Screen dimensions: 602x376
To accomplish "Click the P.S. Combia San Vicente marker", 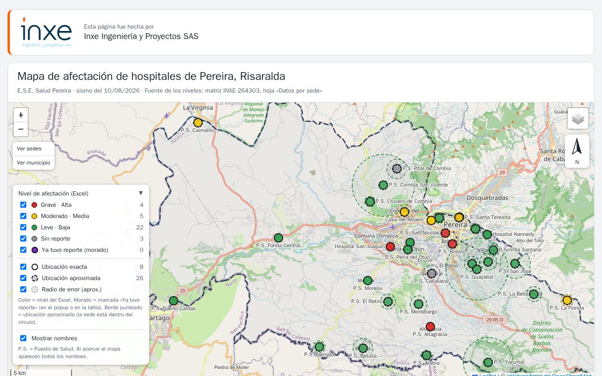I will (383, 185).
